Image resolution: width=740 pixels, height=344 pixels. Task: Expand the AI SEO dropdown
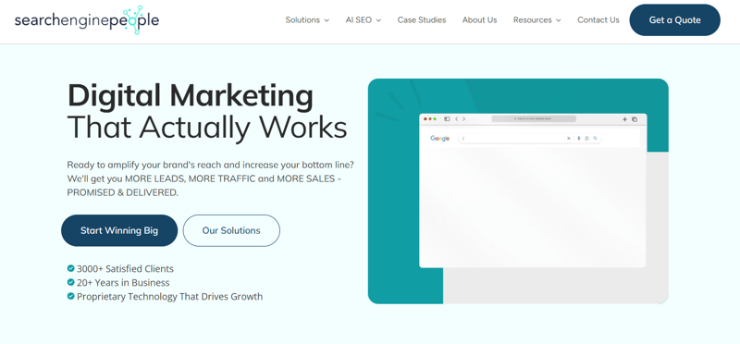(x=364, y=20)
